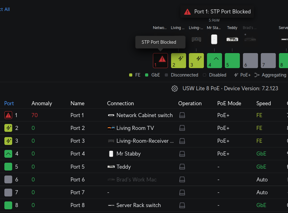Click operation icon for Port 8 row
Image resolution: width=288 pixels, height=213 pixels.
pyautogui.click(x=182, y=205)
